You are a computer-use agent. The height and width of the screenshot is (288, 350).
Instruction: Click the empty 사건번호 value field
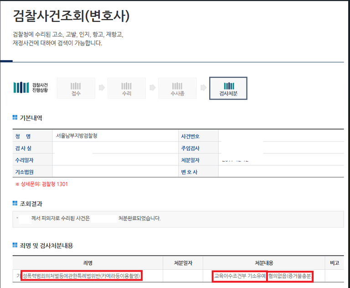click(280, 136)
